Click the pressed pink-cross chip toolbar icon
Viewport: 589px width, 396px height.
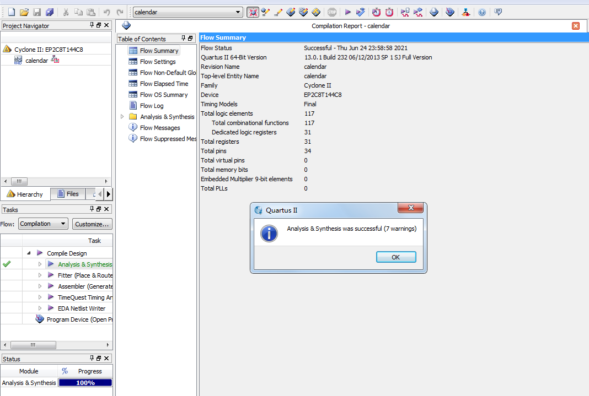(253, 12)
